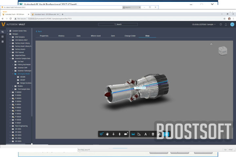Go back in browser history
This screenshot has height=157, width=236.
pyautogui.click(x=3, y=19)
